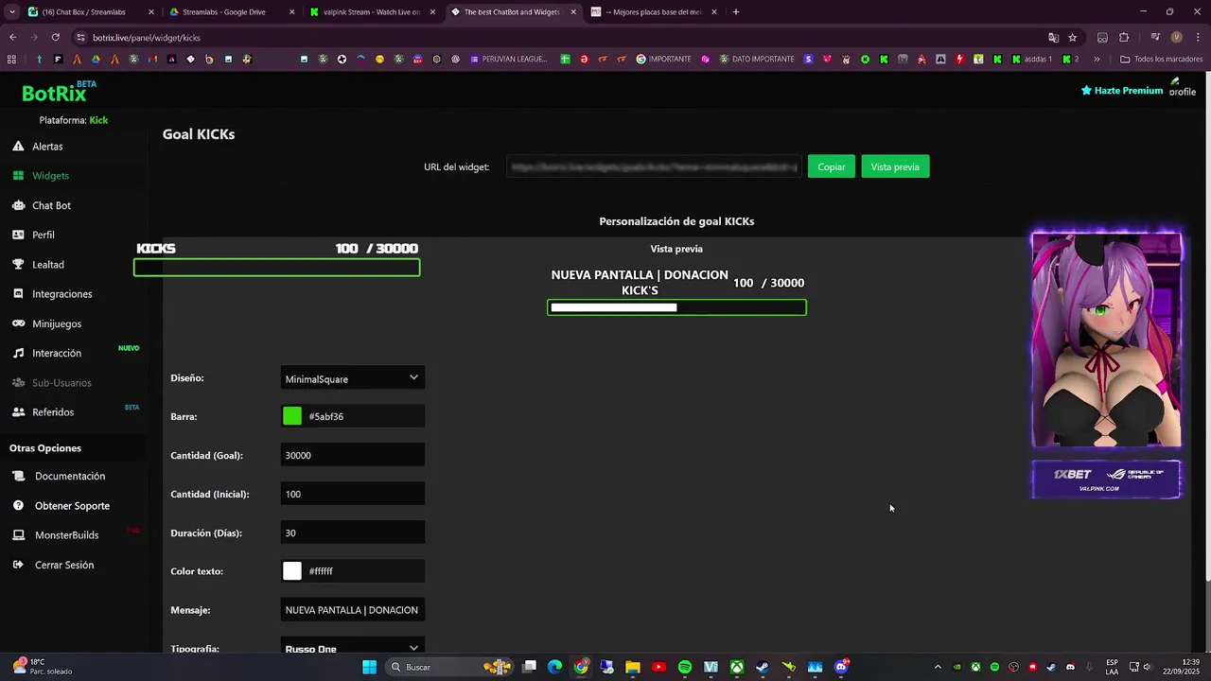Open PERUVIAN LEAGUE bookmark
The height and width of the screenshot is (681, 1211).
[508, 60]
